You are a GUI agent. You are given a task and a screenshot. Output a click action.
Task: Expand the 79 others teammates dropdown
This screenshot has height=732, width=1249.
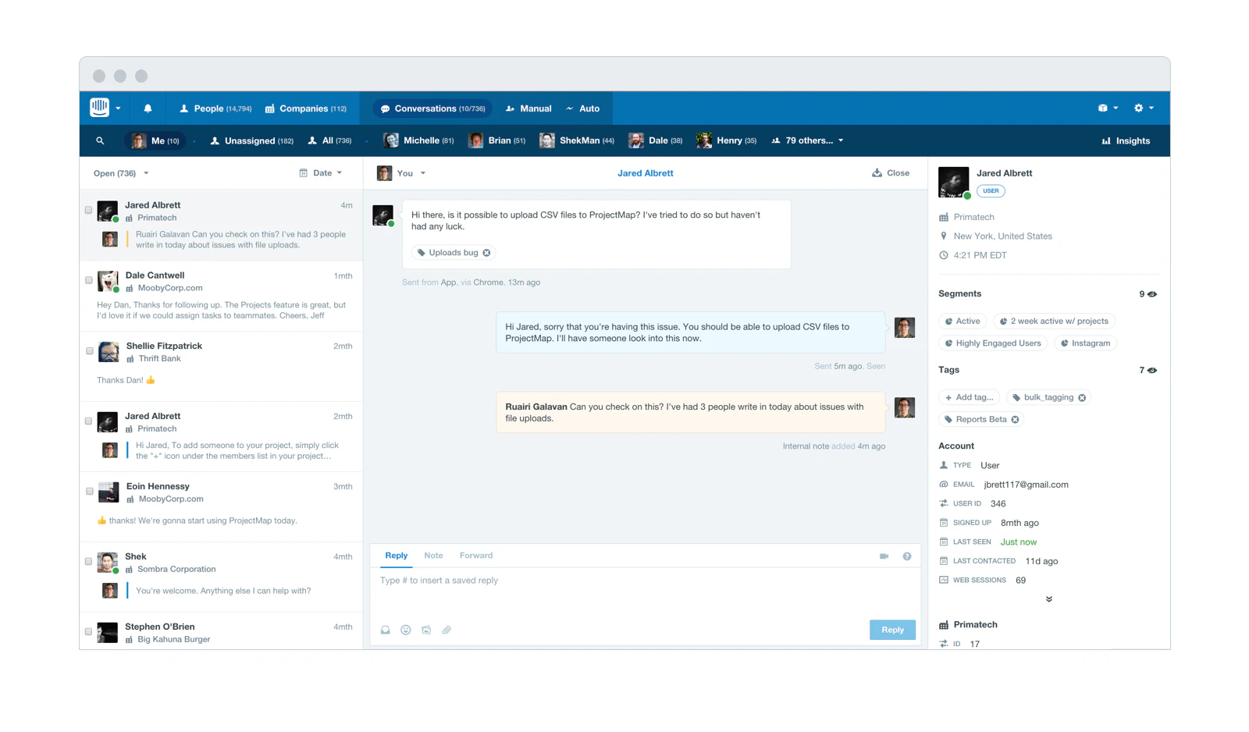click(x=807, y=140)
